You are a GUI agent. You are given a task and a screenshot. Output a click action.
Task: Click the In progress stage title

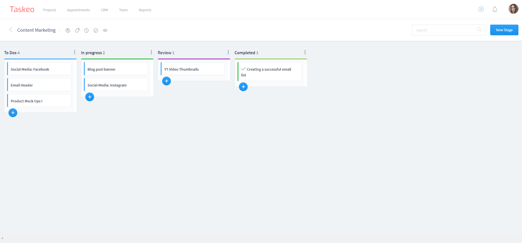(91, 53)
